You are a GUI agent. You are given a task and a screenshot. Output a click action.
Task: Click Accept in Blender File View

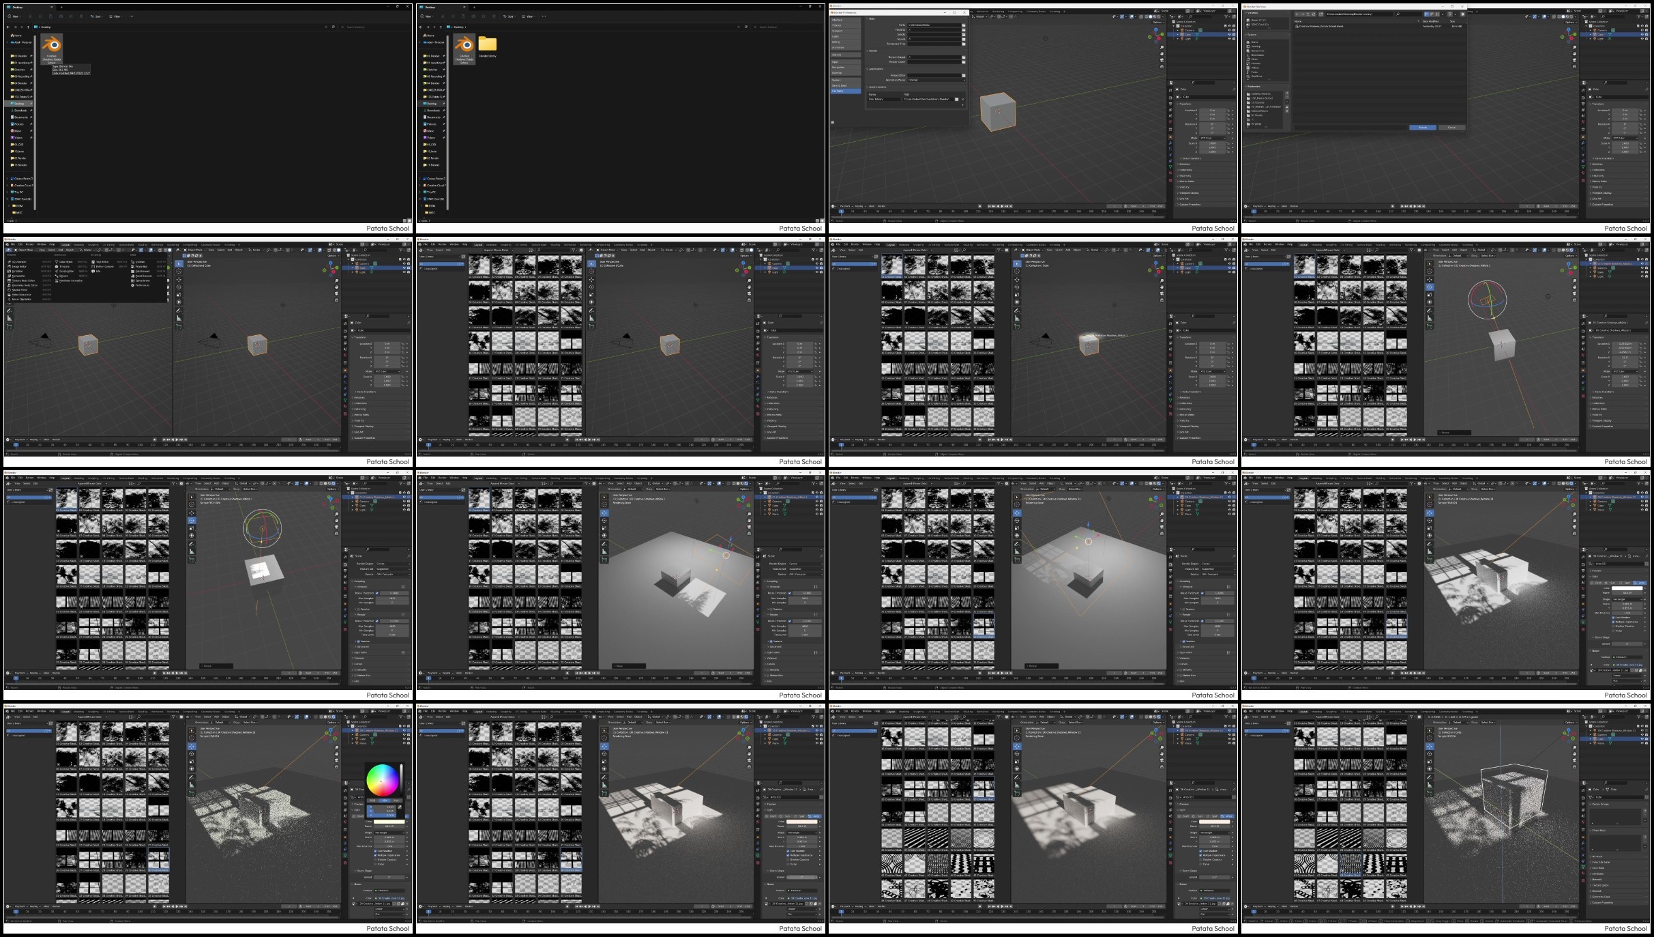pyautogui.click(x=1423, y=128)
